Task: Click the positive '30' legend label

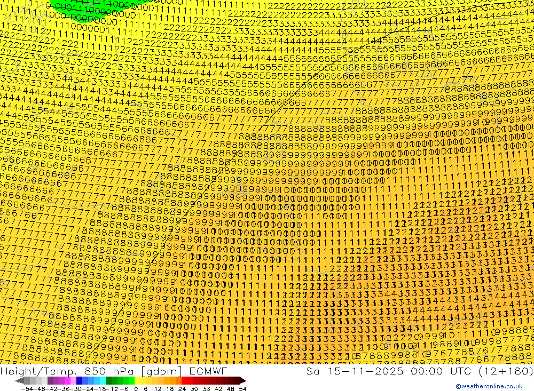Action: (x=194, y=389)
